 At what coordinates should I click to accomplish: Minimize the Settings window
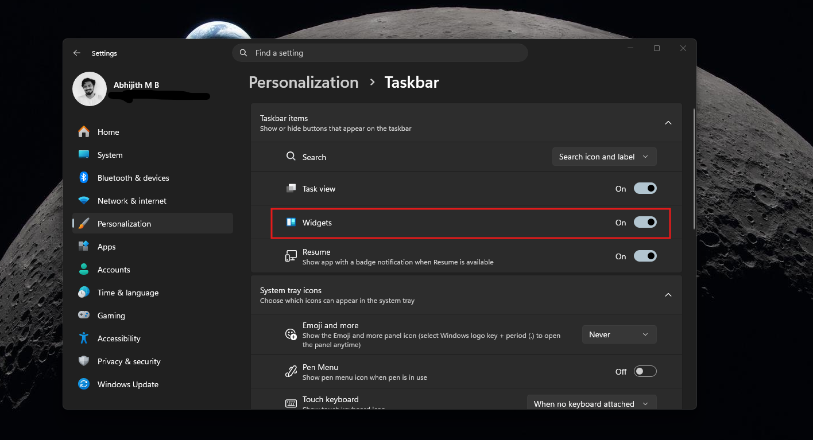(630, 48)
